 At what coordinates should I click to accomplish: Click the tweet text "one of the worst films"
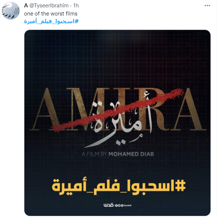(51, 14)
